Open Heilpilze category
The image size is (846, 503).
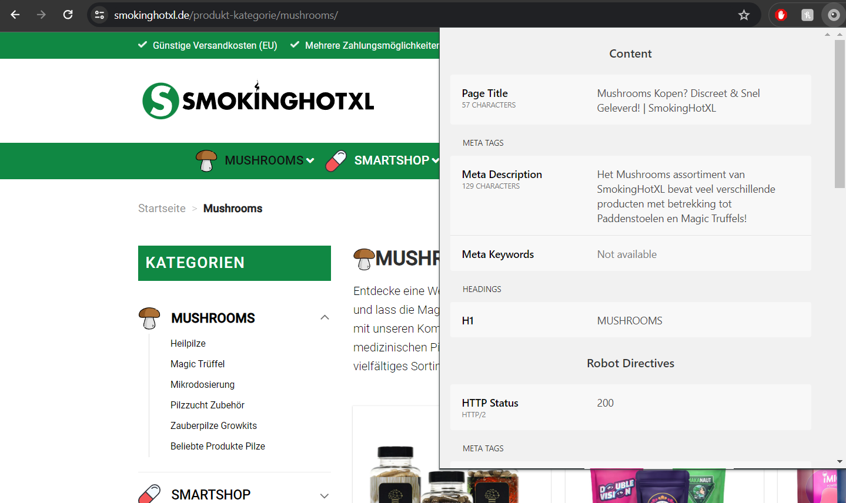tap(188, 343)
